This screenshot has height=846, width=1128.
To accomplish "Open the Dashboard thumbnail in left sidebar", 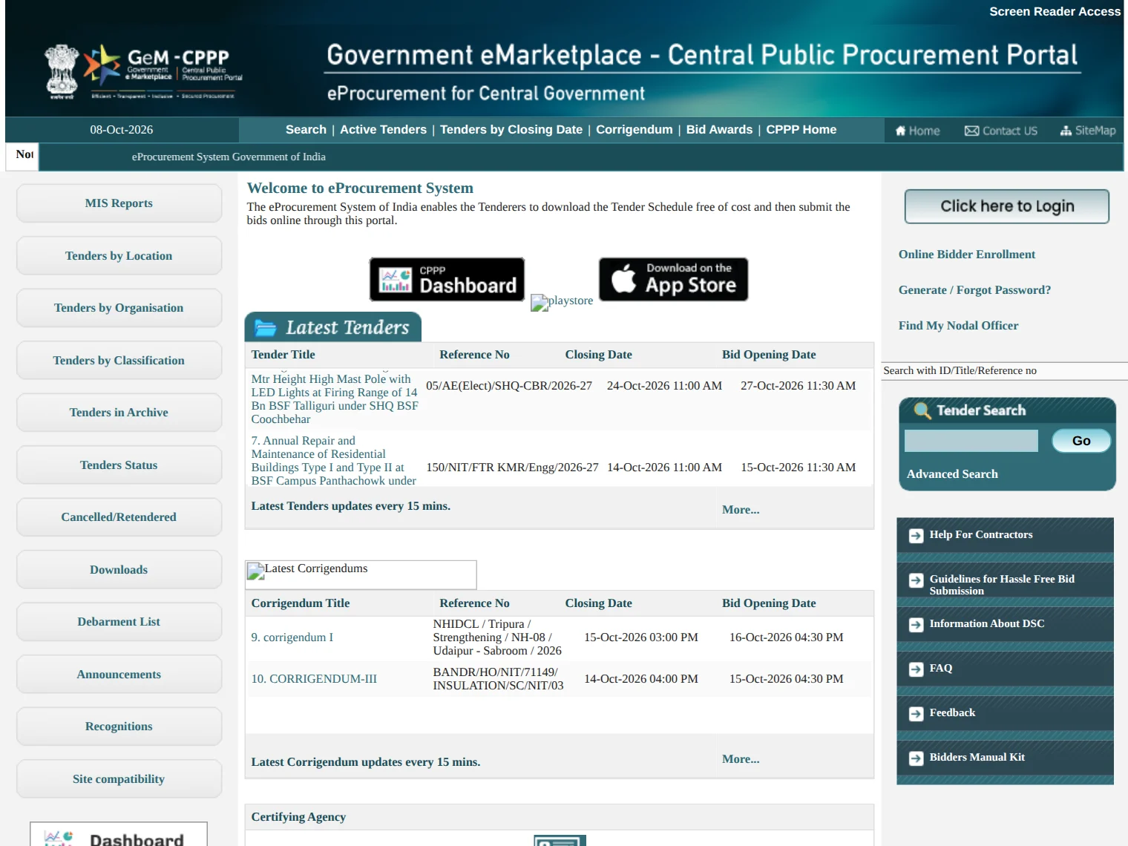I will [x=119, y=834].
